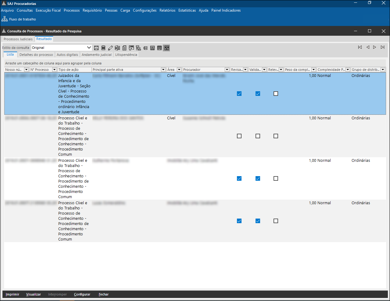The width and height of the screenshot is (390, 301).
Task: Open the Estilo da consulta dropdown
Action: pyautogui.click(x=89, y=48)
